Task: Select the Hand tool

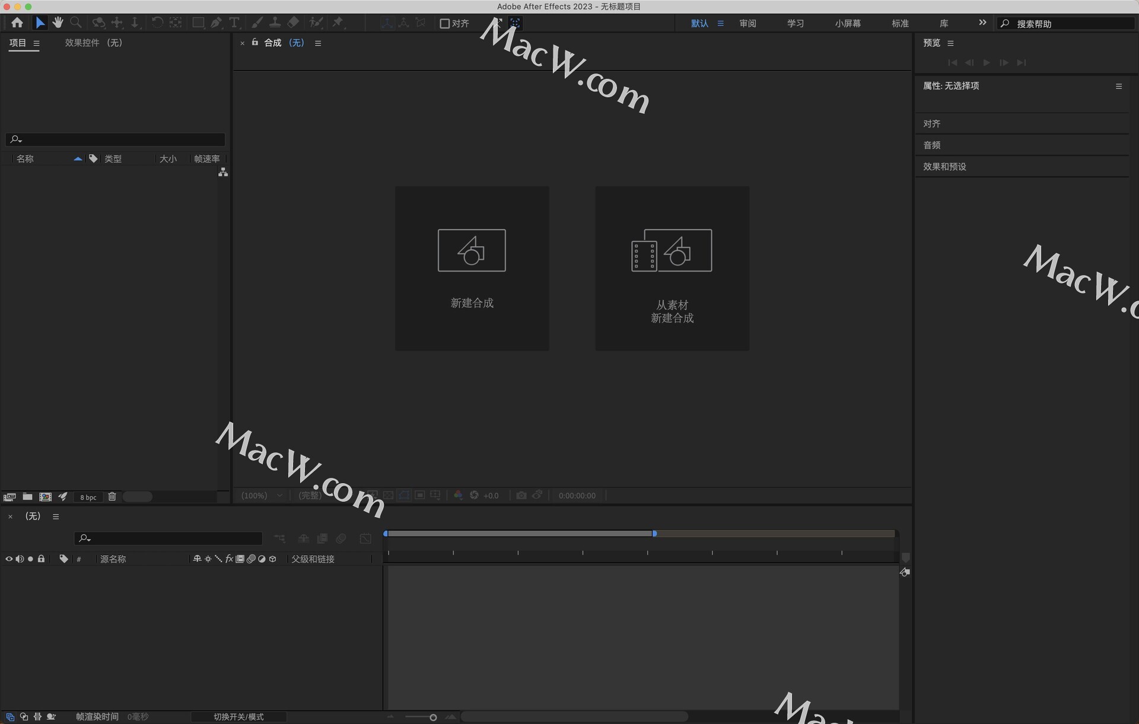Action: [58, 23]
